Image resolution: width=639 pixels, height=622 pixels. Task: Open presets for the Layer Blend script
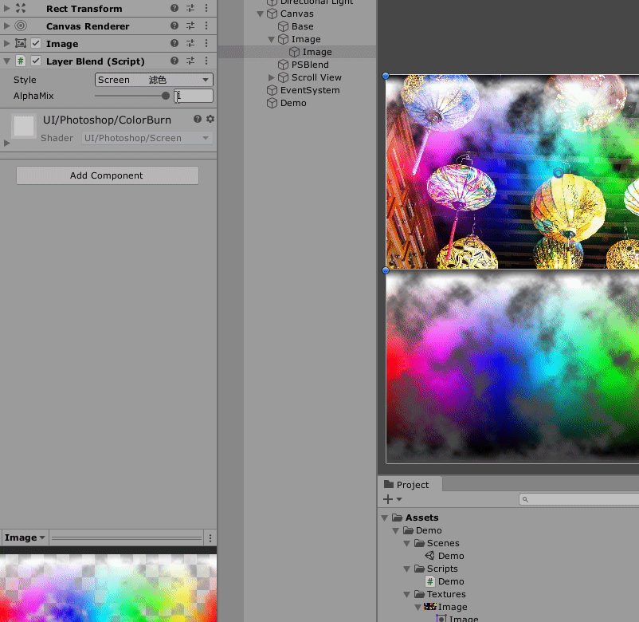coord(190,61)
